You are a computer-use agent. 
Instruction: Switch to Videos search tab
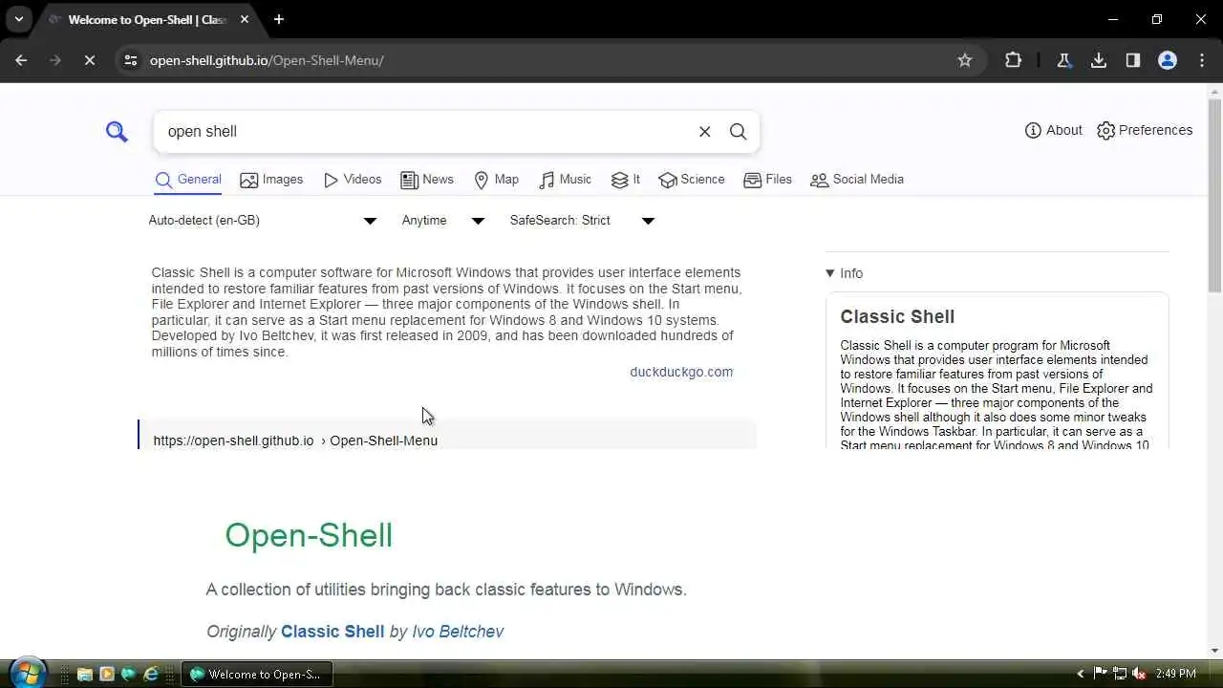pos(353,180)
